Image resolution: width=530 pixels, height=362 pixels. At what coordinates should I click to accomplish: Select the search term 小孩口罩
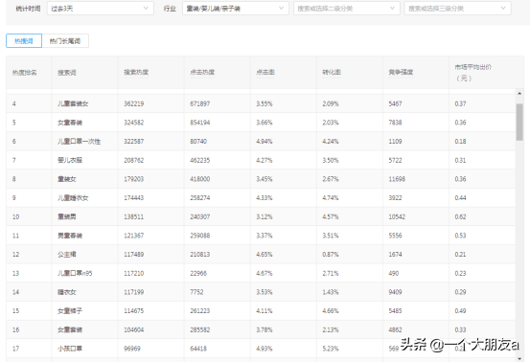(x=70, y=349)
